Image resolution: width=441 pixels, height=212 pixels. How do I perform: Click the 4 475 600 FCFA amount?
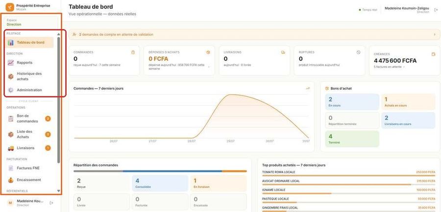click(x=395, y=61)
